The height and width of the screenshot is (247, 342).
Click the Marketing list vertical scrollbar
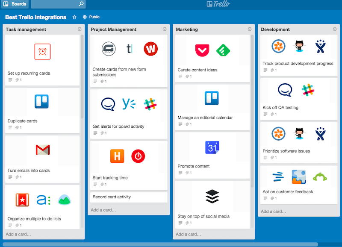point(252,111)
